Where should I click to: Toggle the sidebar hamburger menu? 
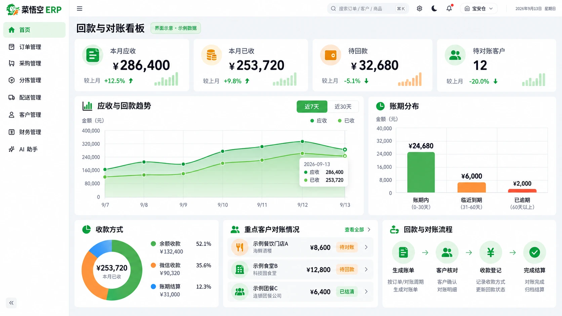tap(79, 9)
